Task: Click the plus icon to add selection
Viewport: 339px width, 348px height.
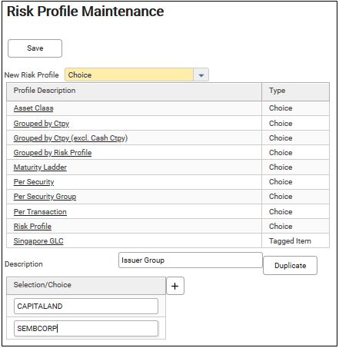Action: (x=175, y=286)
